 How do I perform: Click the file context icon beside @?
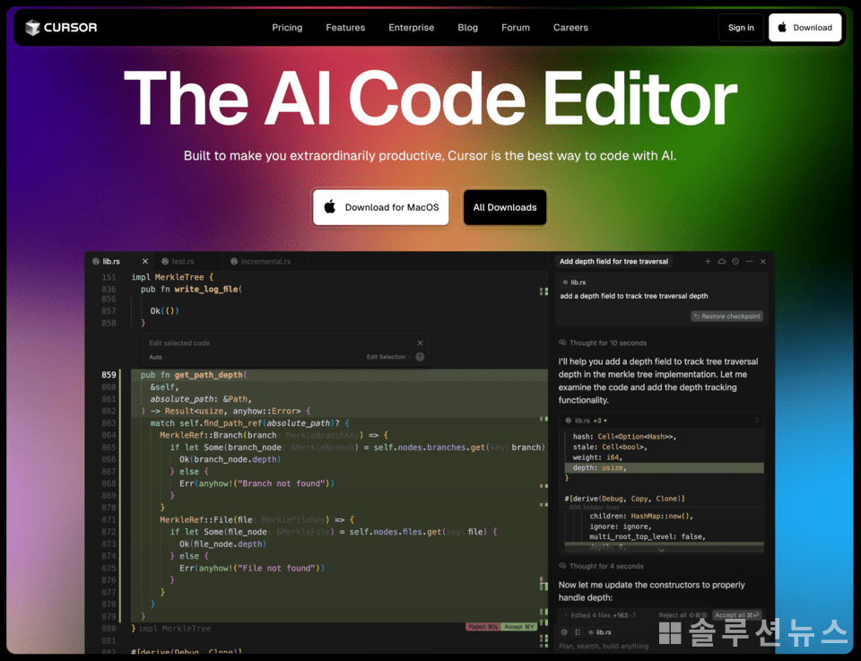pos(577,632)
